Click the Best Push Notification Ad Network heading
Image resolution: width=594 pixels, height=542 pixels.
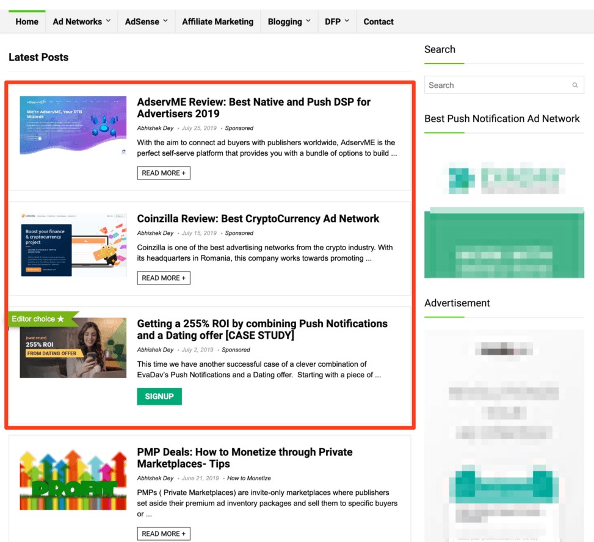pyautogui.click(x=502, y=118)
